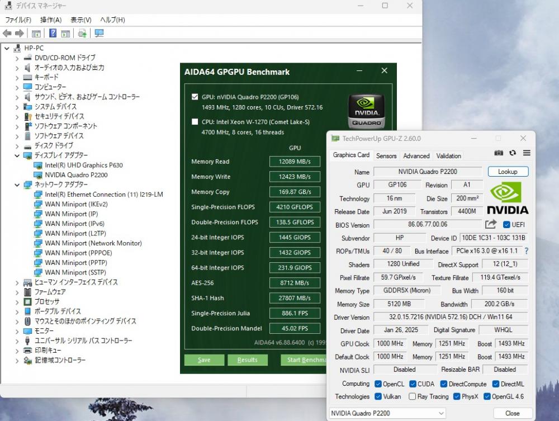Click Save in AIDA64 benchmark

point(204,359)
